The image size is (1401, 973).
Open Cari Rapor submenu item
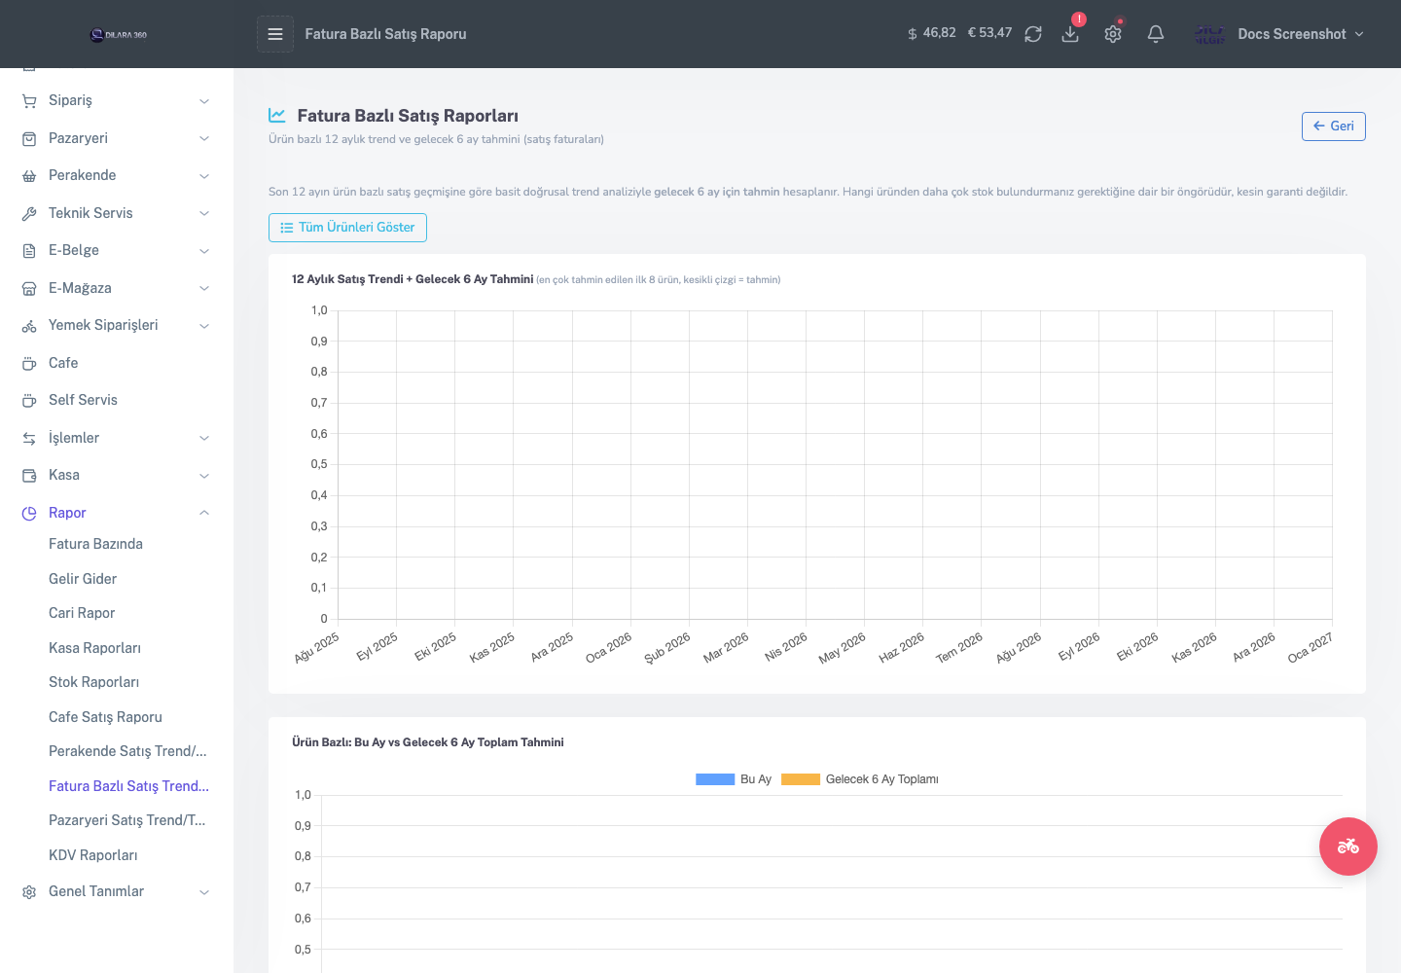(x=82, y=613)
